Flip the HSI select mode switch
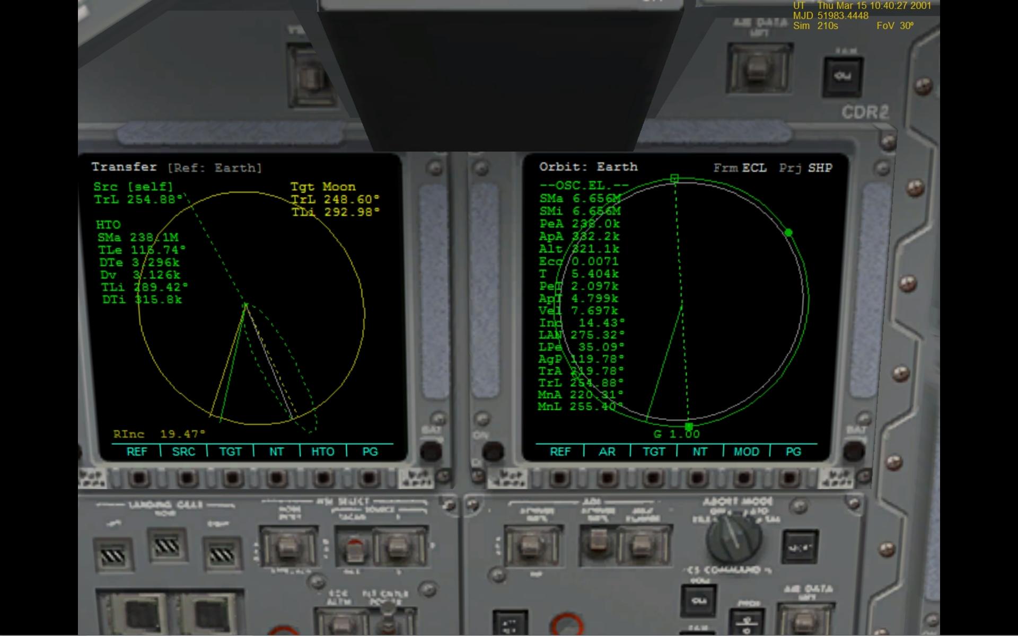Viewport: 1018px width, 636px height. tap(288, 547)
